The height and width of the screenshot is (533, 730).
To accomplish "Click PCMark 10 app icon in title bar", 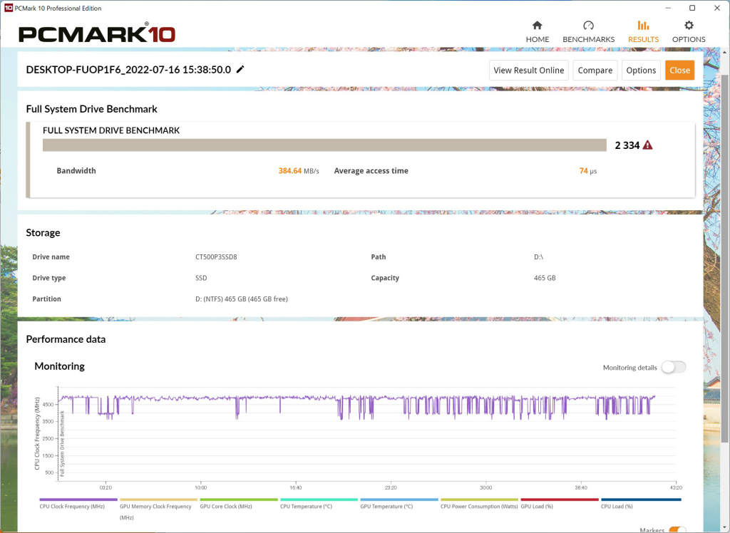I will click(x=8, y=8).
